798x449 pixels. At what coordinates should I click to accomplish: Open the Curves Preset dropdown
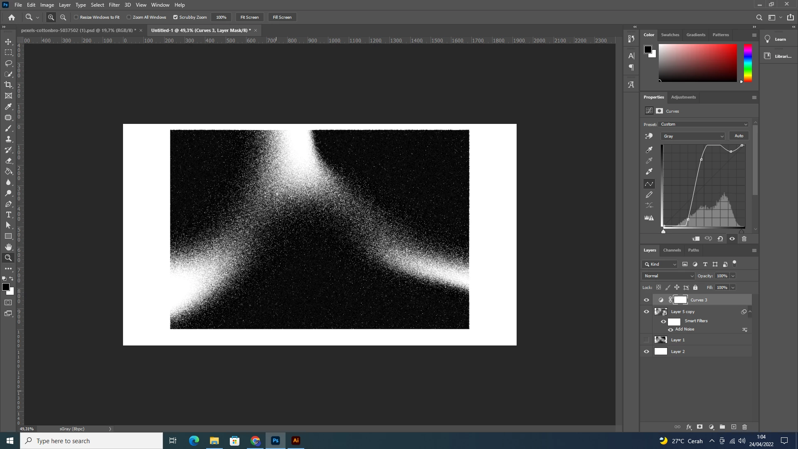coord(704,124)
